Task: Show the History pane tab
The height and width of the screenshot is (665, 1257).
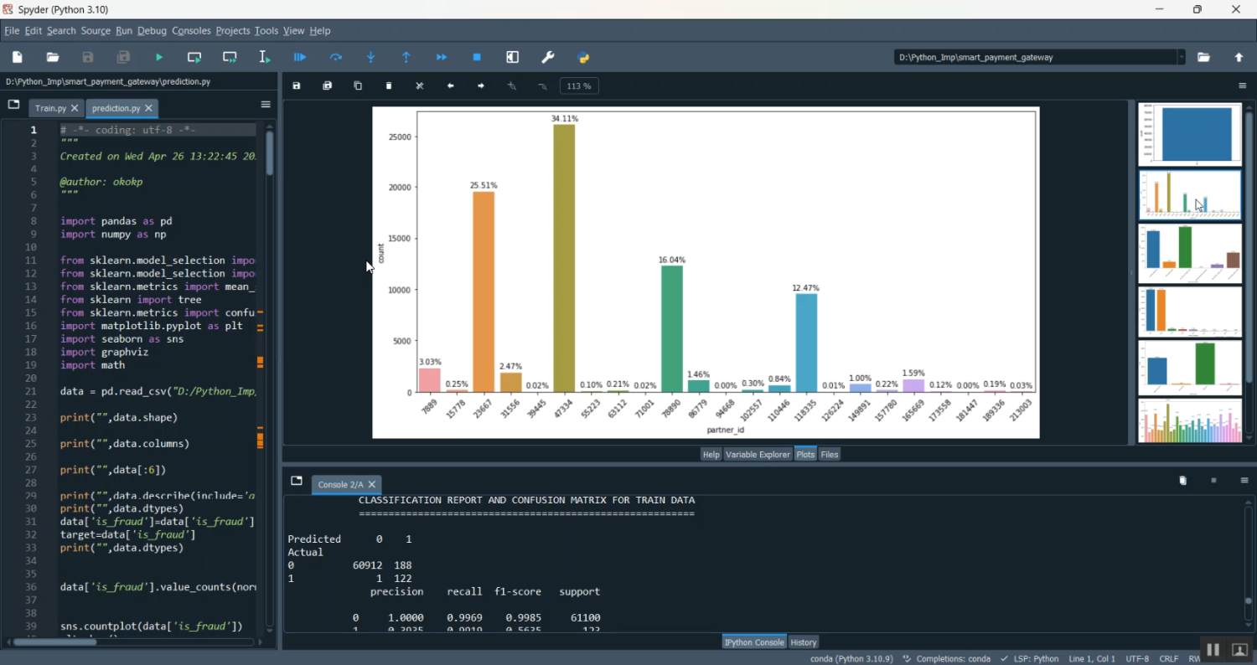Action: pos(803,642)
